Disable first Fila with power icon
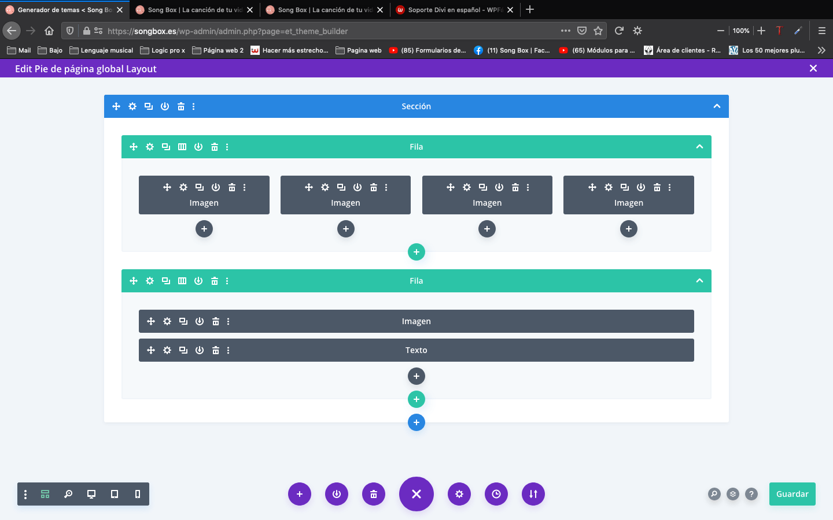Screen dimensions: 833x520 click(198, 147)
